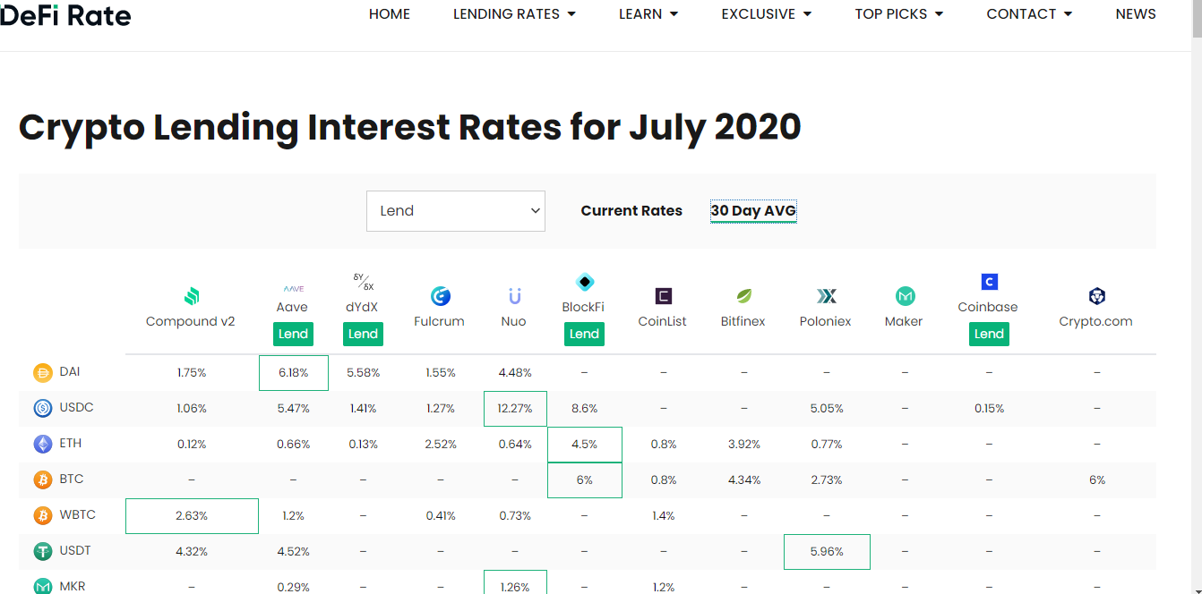Click the page vertical scrollbar
The width and height of the screenshot is (1202, 594).
point(1196,297)
